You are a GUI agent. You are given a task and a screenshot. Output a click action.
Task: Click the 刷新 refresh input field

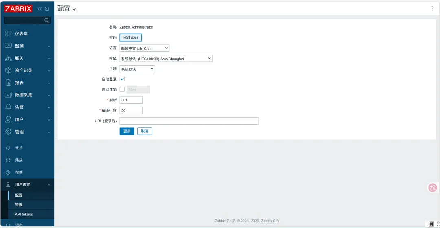(131, 100)
